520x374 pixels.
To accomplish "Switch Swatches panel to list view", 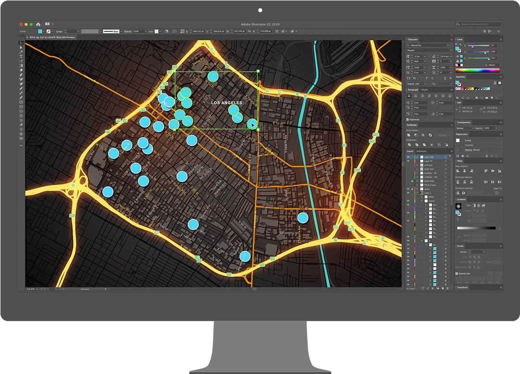I will click(x=495, y=83).
